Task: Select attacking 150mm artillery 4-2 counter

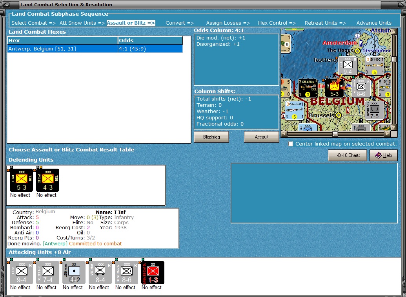Action: tap(74, 272)
